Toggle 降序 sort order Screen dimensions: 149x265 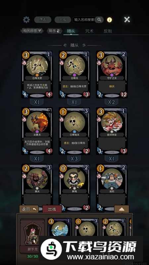coord(54,31)
